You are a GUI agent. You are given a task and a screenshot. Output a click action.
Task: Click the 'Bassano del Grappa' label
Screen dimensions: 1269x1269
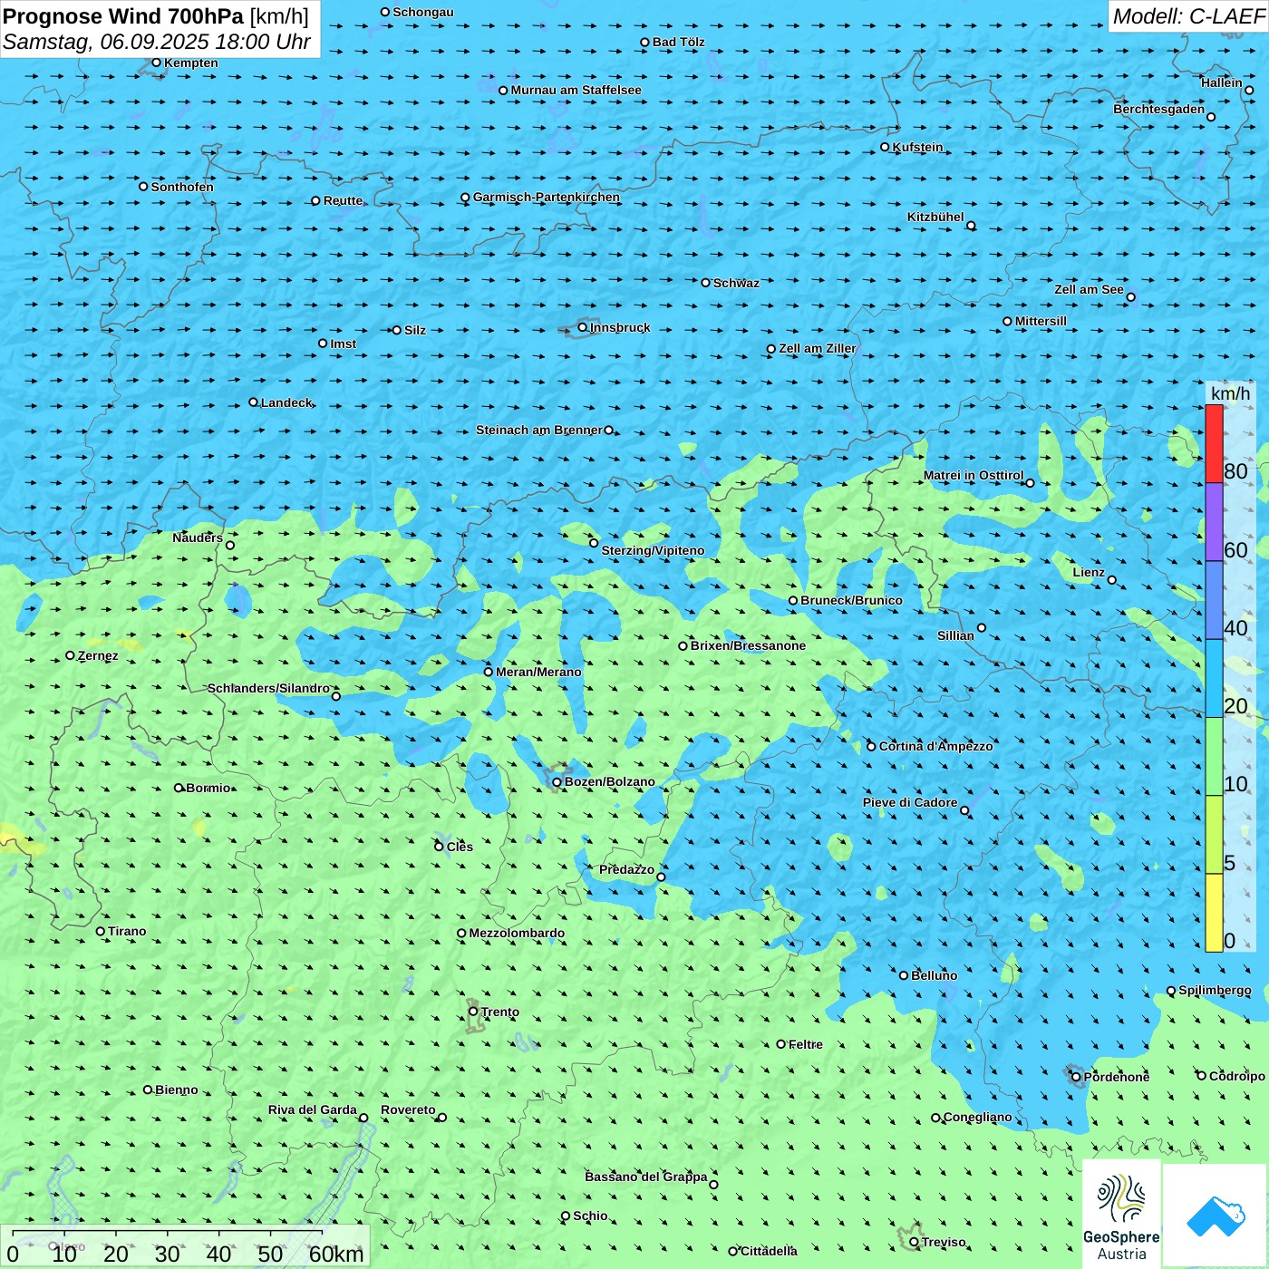click(x=646, y=1177)
